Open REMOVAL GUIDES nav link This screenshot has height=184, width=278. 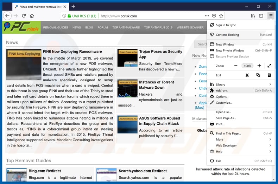click(x=56, y=28)
